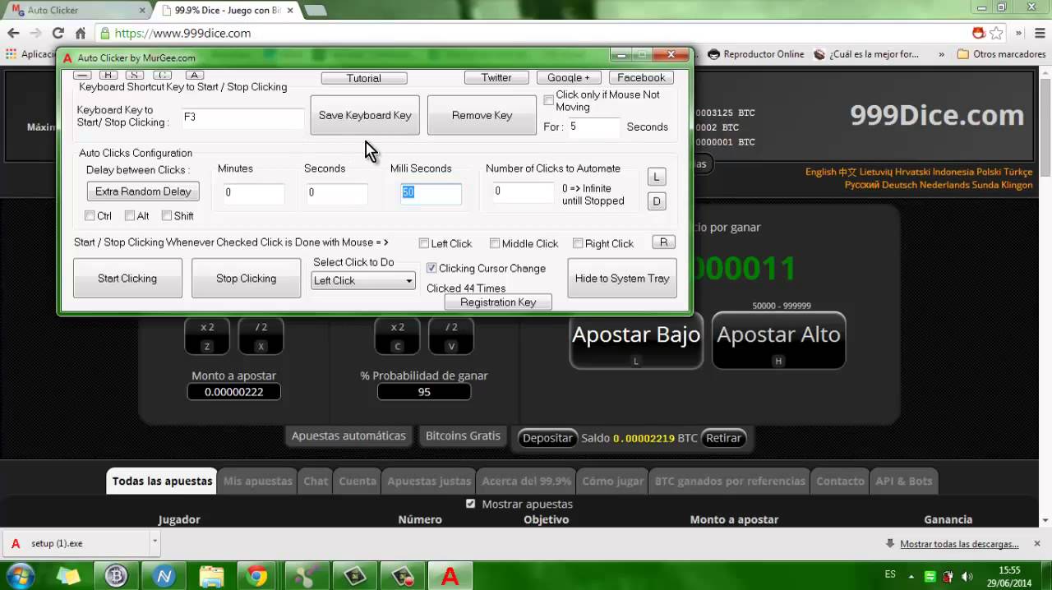The width and height of the screenshot is (1052, 590).
Task: Click the volume icon in the system tray
Action: (x=967, y=576)
